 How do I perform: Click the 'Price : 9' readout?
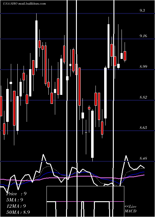tap(16, 194)
